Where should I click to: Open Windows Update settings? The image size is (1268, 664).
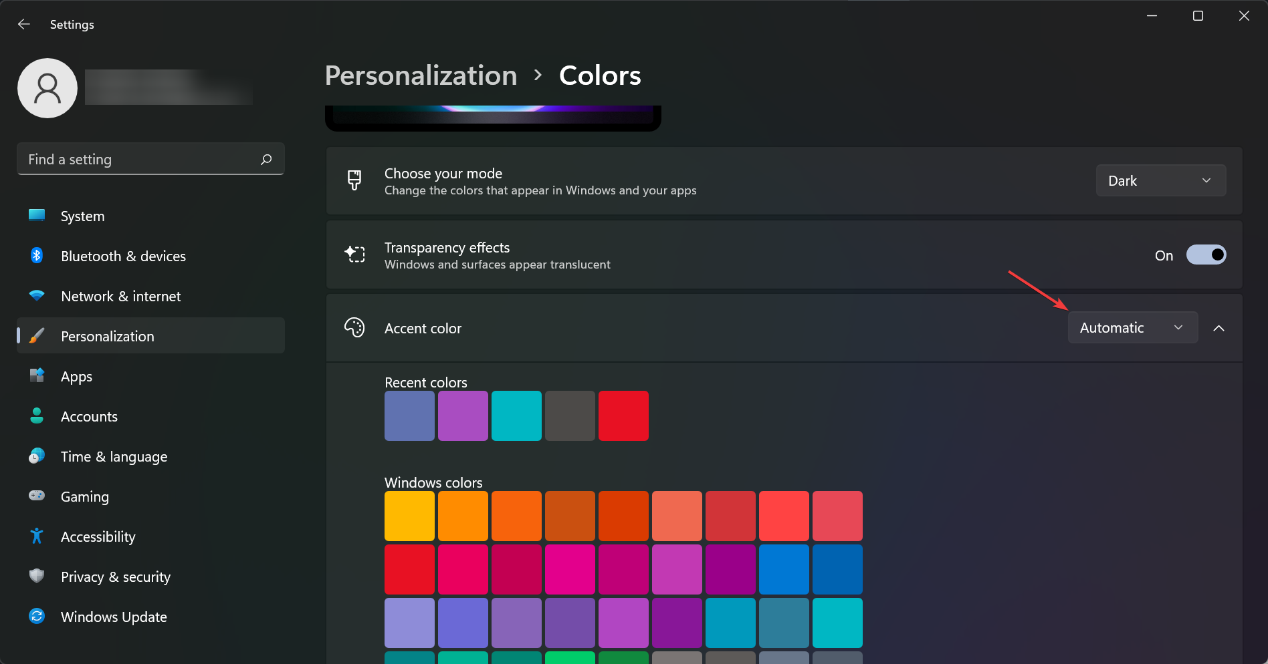pos(114,617)
